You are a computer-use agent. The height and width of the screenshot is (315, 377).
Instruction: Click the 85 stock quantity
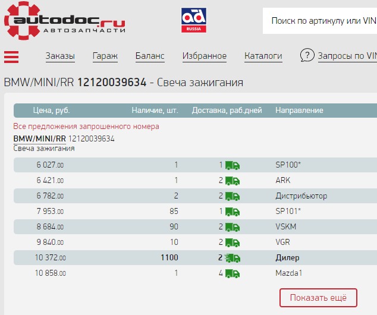point(174,211)
